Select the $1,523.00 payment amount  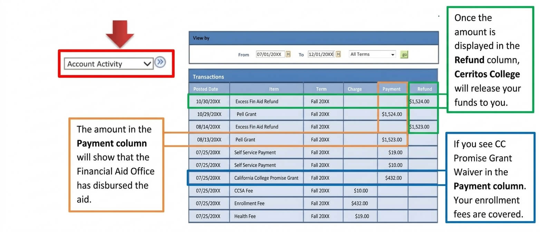tap(392, 139)
